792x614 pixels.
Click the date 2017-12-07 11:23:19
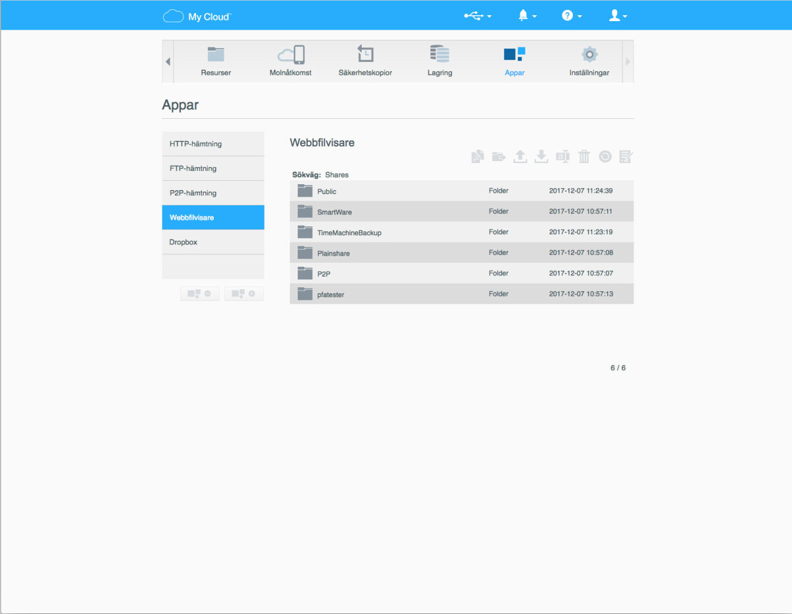point(581,232)
